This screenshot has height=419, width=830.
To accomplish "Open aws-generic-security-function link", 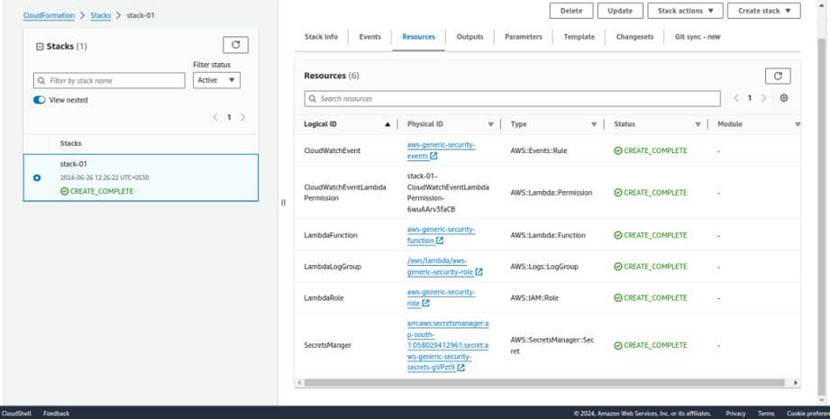I will tap(441, 235).
